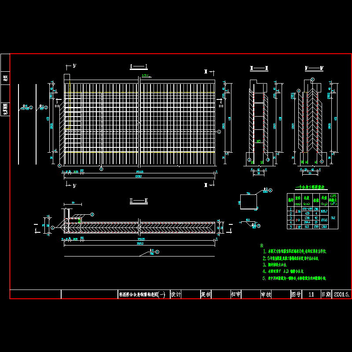Select the top vertical tab on left border
The height and width of the screenshot is (352, 352).
(x=5, y=78)
